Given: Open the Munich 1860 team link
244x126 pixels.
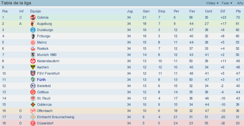Looking at the screenshot, I should point(47,55).
